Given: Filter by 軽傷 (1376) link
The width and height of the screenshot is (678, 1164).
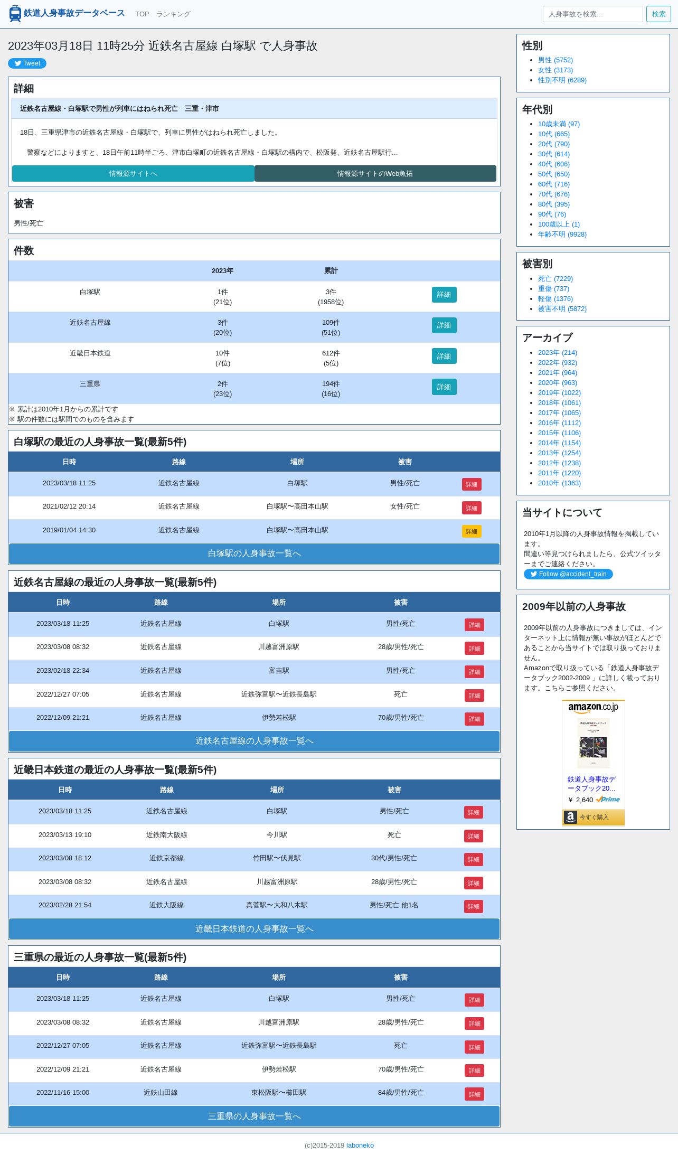Looking at the screenshot, I should [x=555, y=299].
